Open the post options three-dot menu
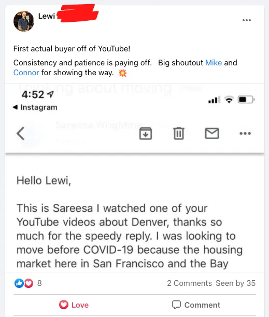Image resolution: width=269 pixels, height=317 pixels. pyautogui.click(x=247, y=20)
